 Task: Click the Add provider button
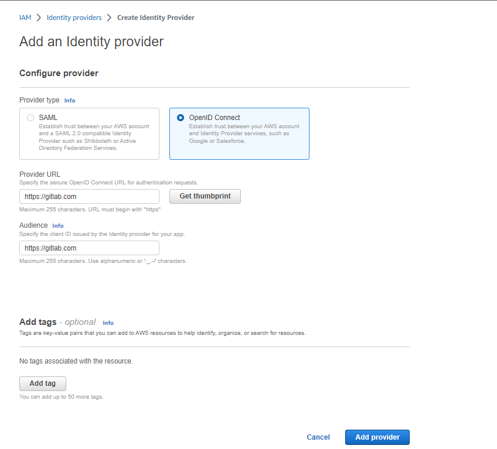click(377, 437)
